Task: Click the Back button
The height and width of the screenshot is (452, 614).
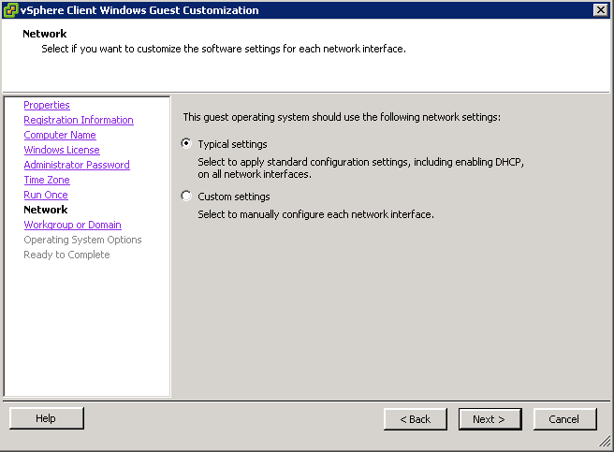Action: (415, 419)
